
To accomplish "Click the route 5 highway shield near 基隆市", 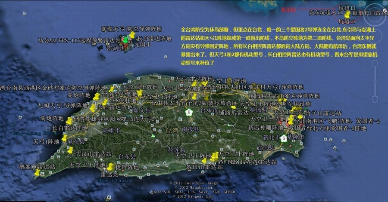I will [283, 138].
